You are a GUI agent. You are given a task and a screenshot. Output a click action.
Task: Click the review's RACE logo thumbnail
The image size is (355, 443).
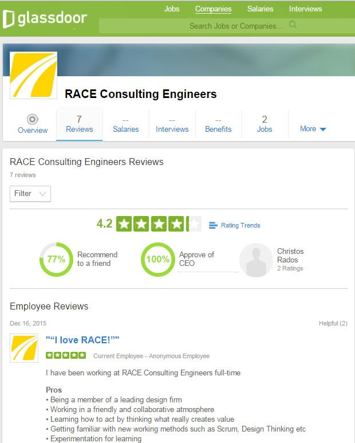tap(24, 348)
